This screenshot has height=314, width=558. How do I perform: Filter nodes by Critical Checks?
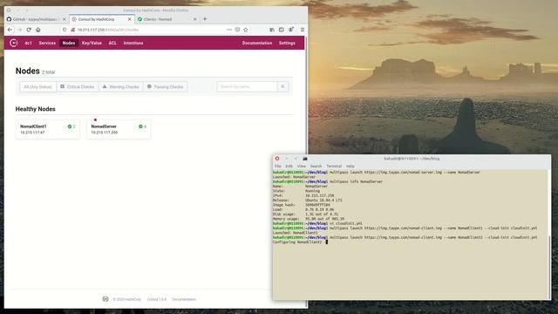point(78,87)
